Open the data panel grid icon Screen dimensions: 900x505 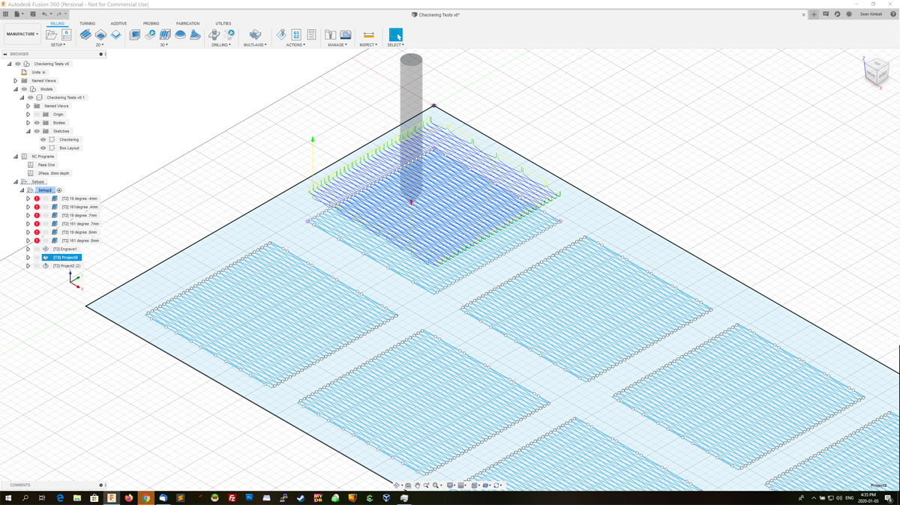click(x=6, y=14)
